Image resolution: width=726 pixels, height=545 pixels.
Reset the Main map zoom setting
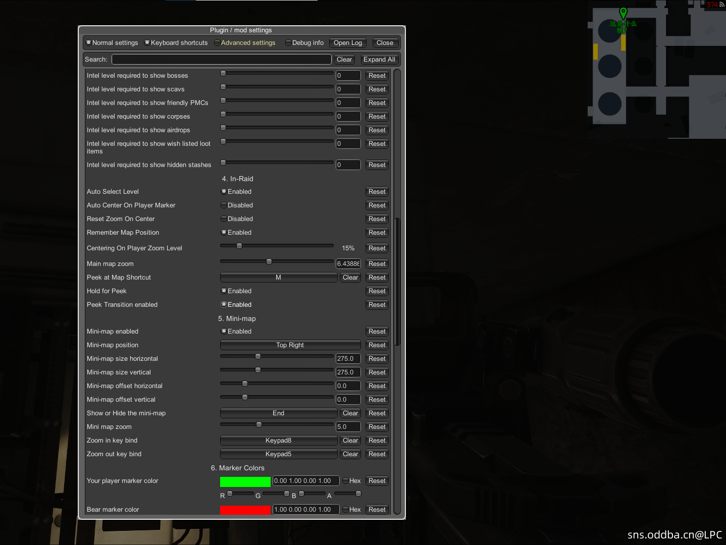[377, 264]
